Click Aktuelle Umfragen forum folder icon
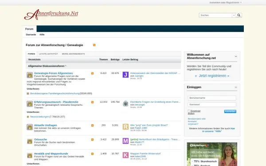This screenshot has height=166, width=266. (x=30, y=127)
